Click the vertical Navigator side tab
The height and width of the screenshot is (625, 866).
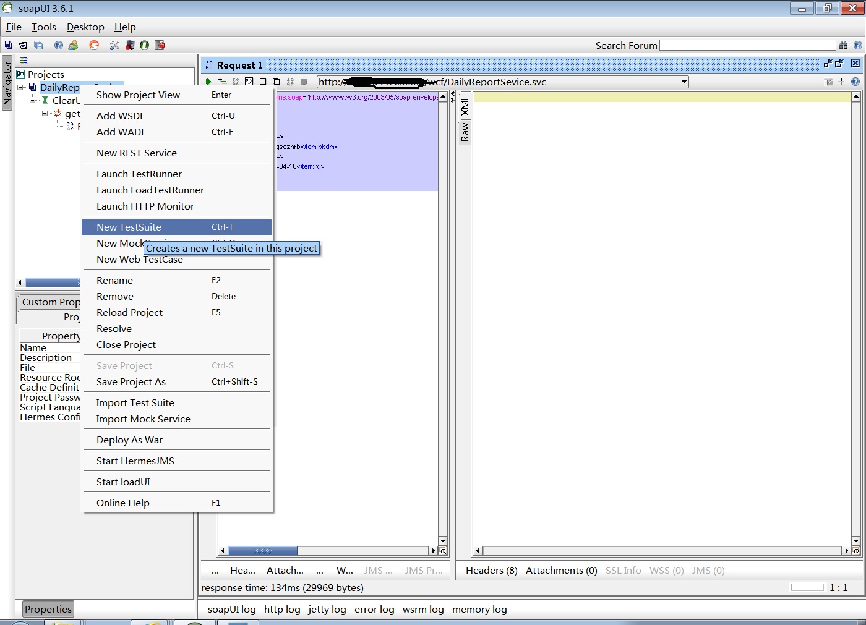pyautogui.click(x=7, y=83)
